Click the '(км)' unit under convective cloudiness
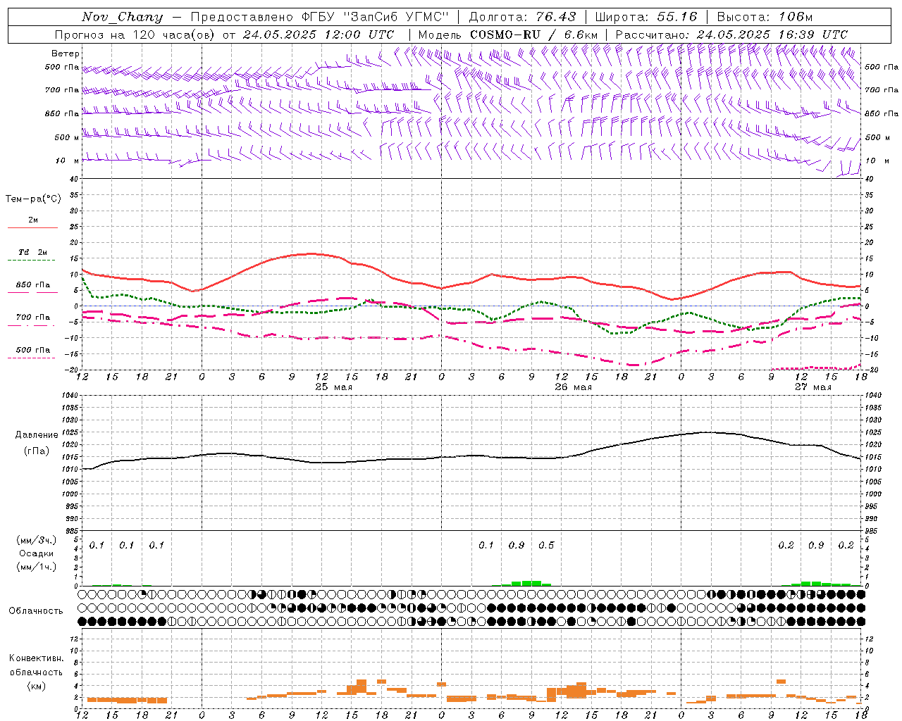 tap(36, 686)
